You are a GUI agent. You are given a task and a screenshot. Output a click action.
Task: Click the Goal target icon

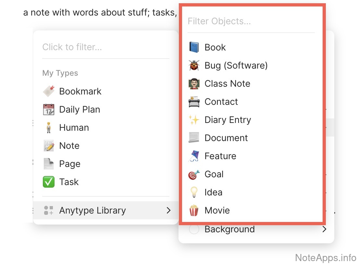tap(194, 174)
